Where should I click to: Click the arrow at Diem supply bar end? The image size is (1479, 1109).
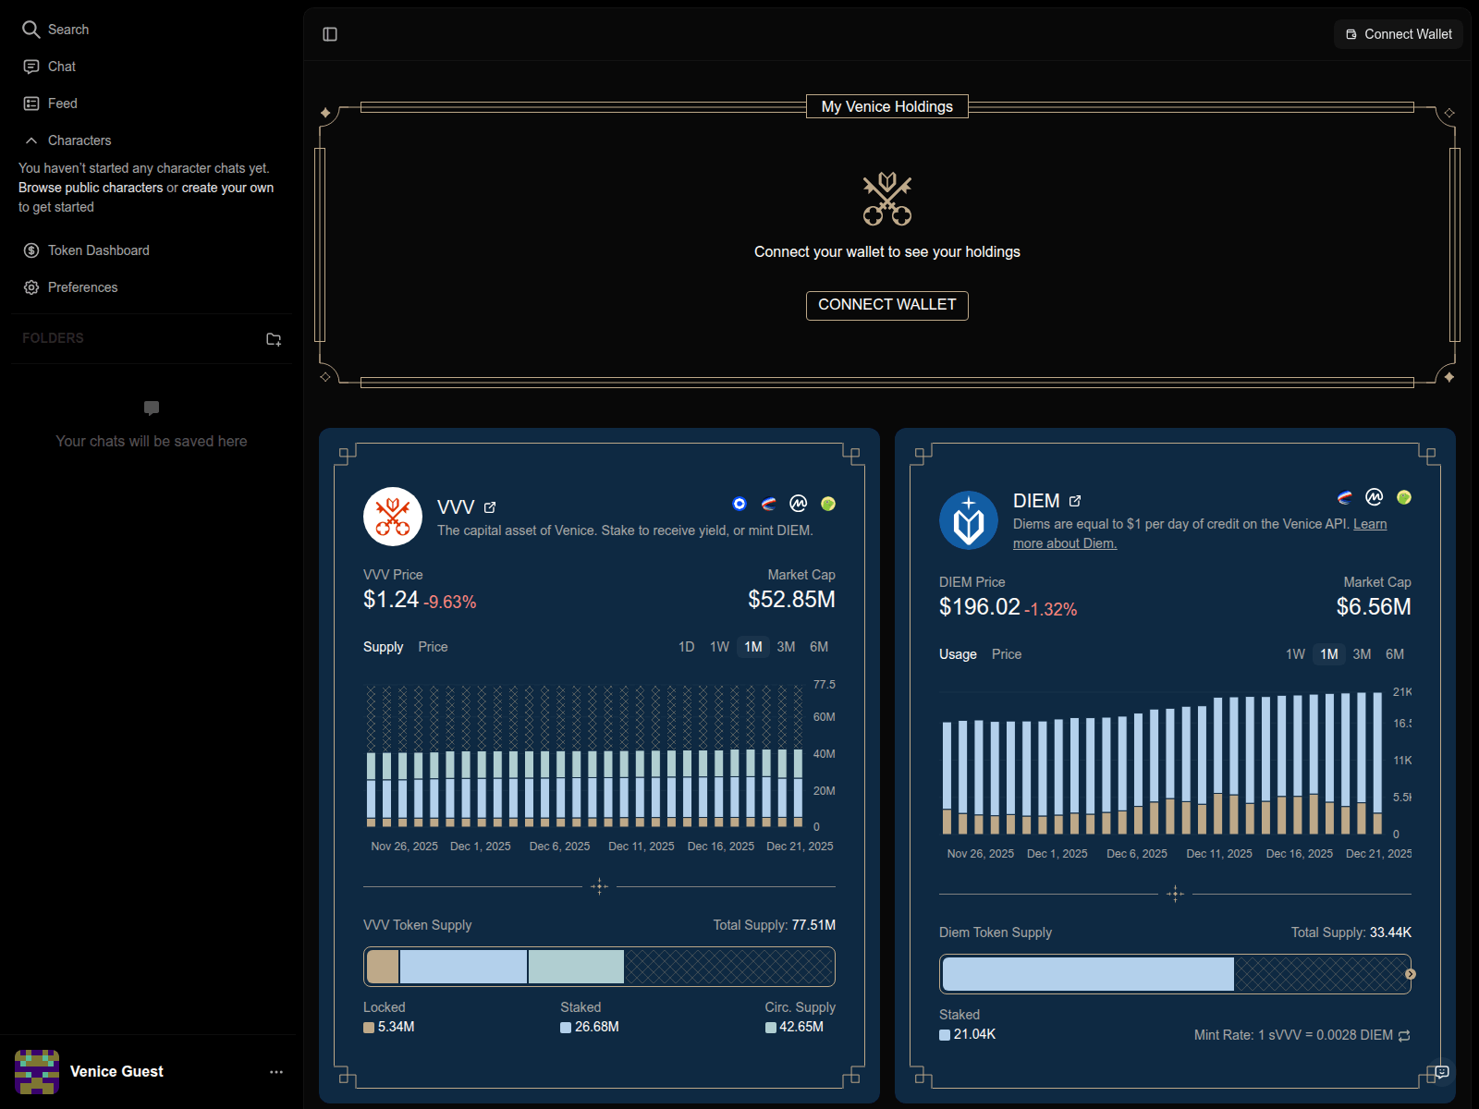[x=1411, y=974]
